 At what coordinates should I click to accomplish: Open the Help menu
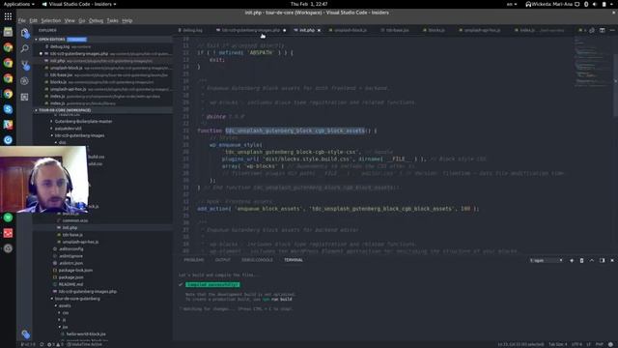click(126, 20)
